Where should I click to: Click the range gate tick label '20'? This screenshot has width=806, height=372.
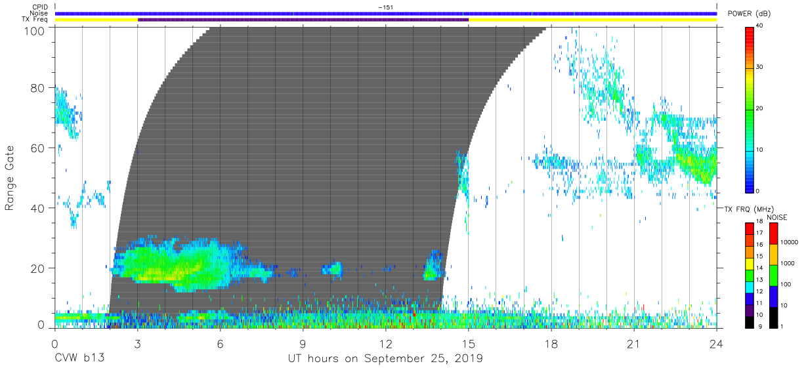38,268
